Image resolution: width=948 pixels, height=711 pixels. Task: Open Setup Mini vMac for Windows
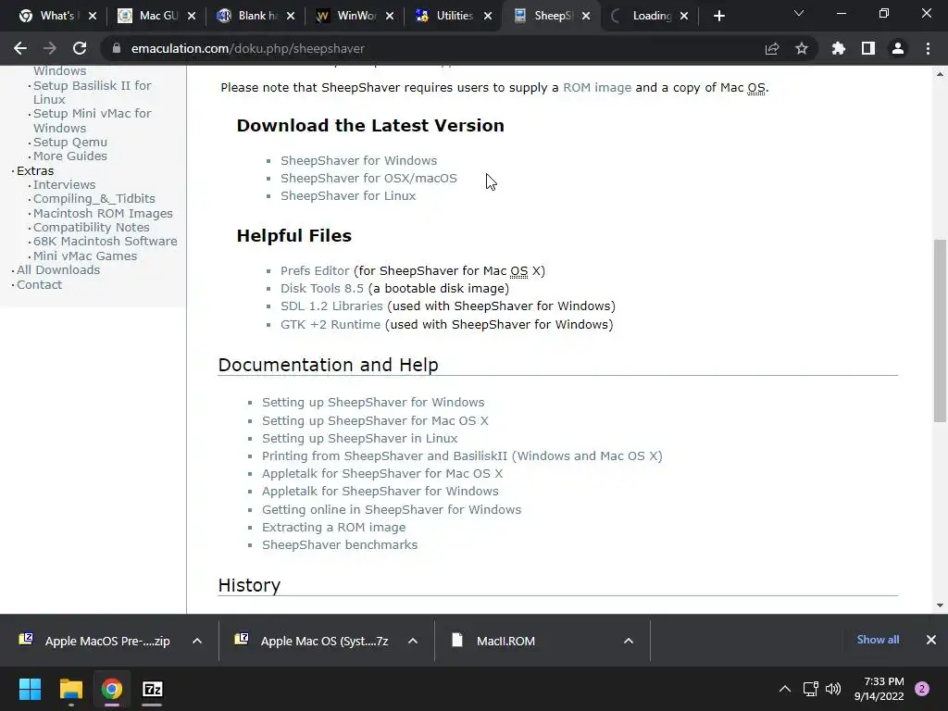tap(92, 120)
